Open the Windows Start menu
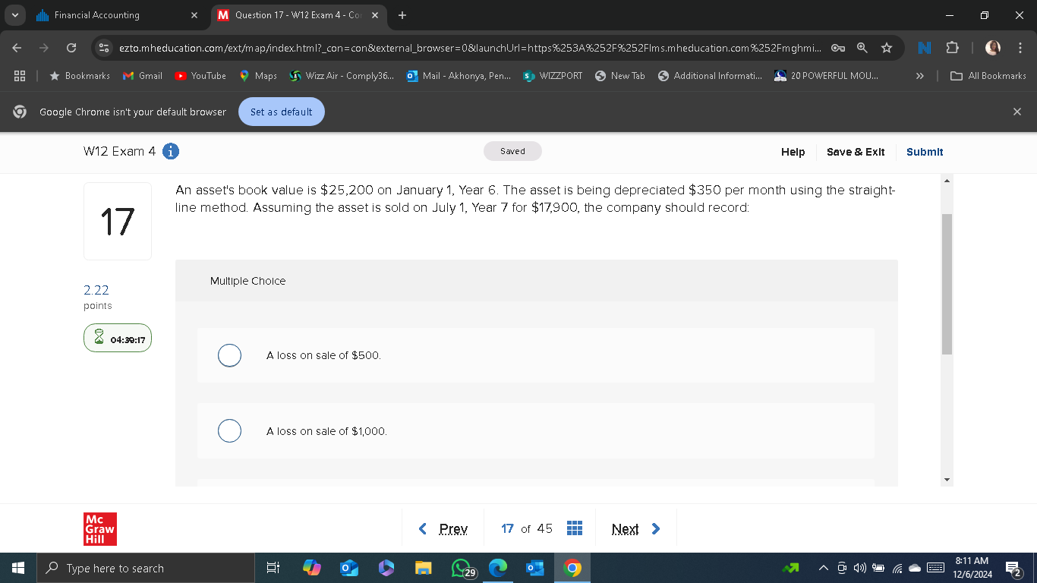This screenshot has height=583, width=1037. click(x=18, y=568)
